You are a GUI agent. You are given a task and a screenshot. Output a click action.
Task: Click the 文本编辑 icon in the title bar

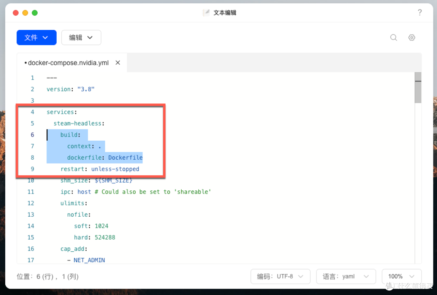tap(206, 12)
